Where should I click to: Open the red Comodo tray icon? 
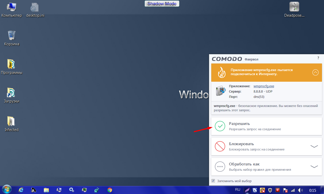tap(278, 190)
